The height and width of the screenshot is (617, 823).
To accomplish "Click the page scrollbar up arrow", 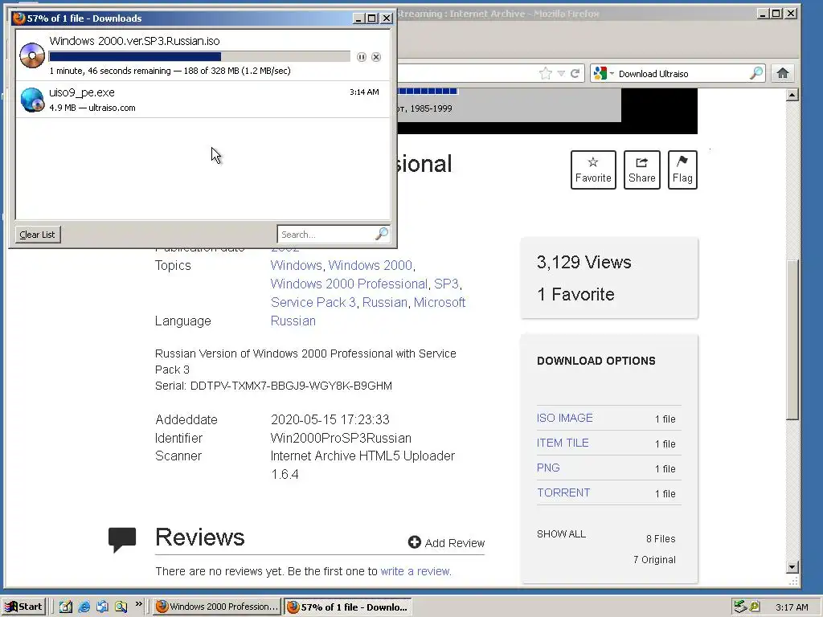I will pos(792,95).
